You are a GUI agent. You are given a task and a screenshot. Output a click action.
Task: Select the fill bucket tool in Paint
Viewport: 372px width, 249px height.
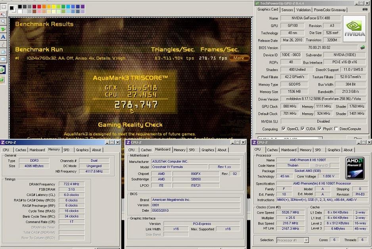click(3, 14)
